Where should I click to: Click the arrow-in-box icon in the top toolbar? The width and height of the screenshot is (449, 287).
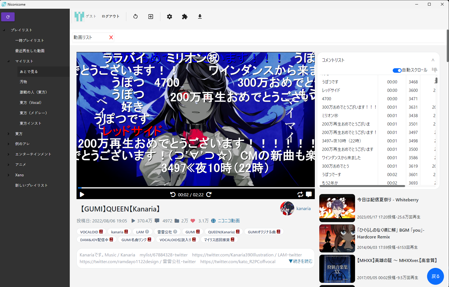coord(151,17)
